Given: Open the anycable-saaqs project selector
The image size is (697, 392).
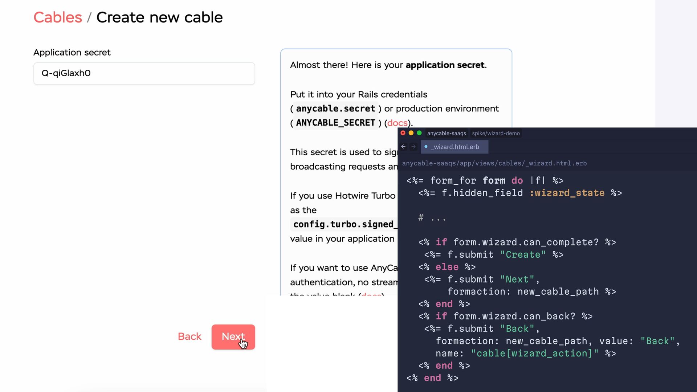Looking at the screenshot, I should tap(446, 133).
